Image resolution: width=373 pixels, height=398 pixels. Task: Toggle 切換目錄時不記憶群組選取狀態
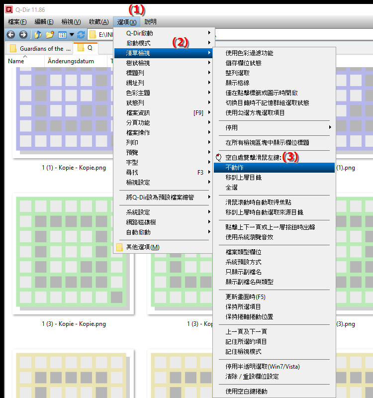click(275, 103)
